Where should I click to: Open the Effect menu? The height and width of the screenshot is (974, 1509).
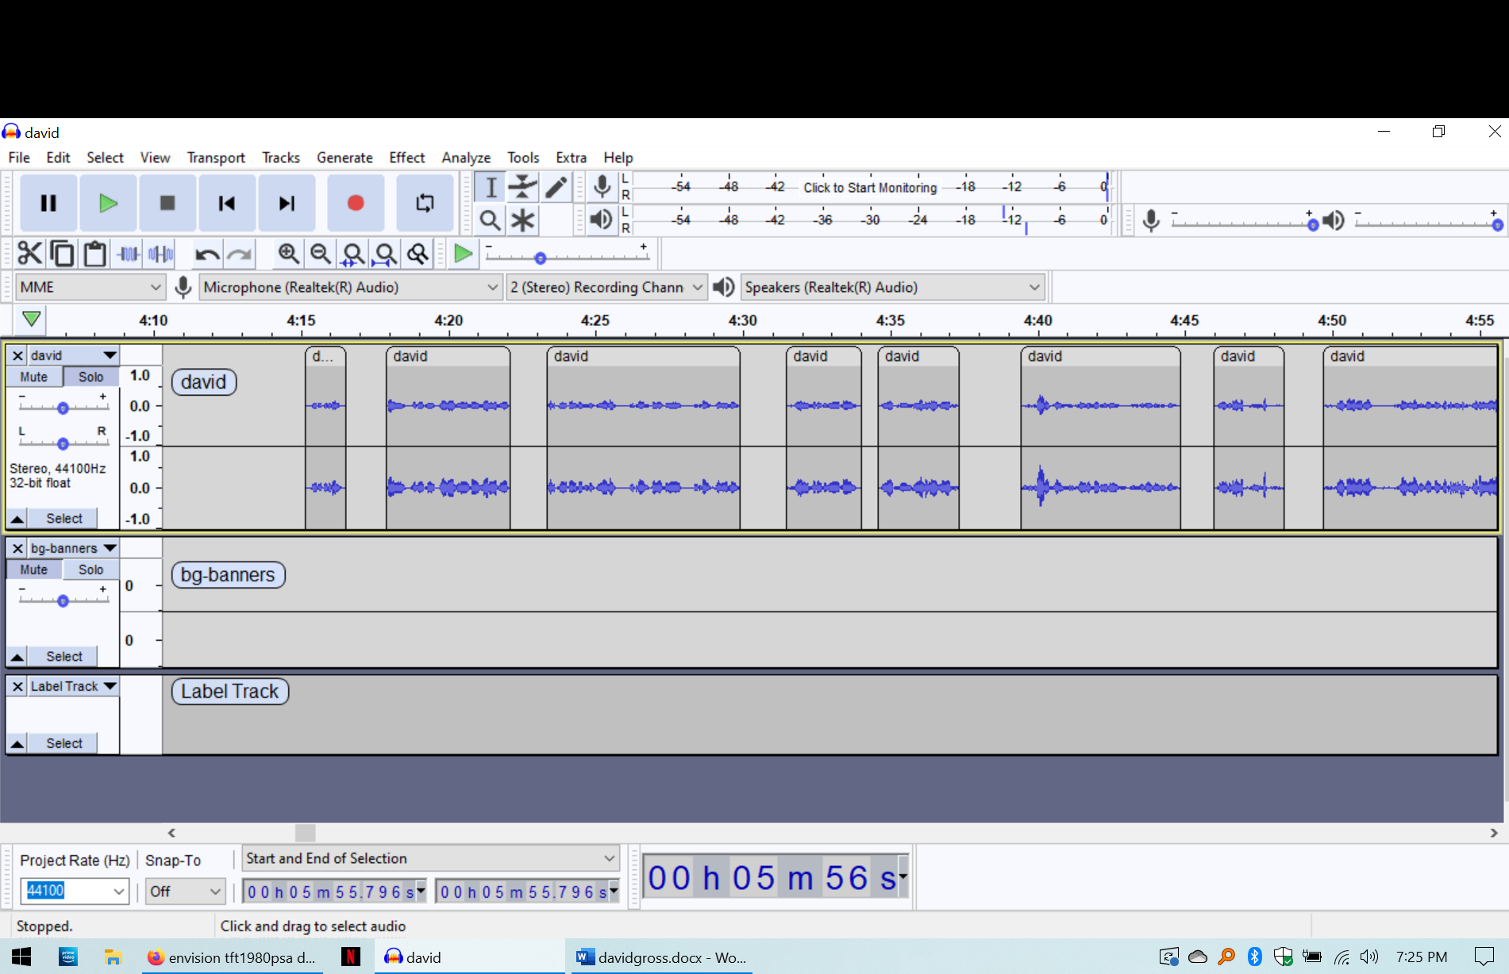pyautogui.click(x=406, y=158)
